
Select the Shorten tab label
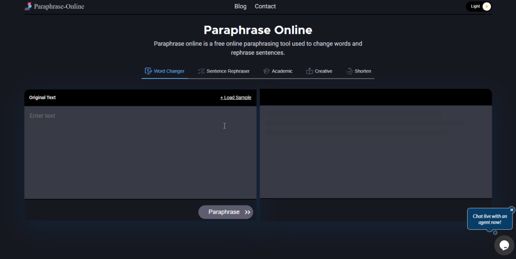tap(363, 71)
